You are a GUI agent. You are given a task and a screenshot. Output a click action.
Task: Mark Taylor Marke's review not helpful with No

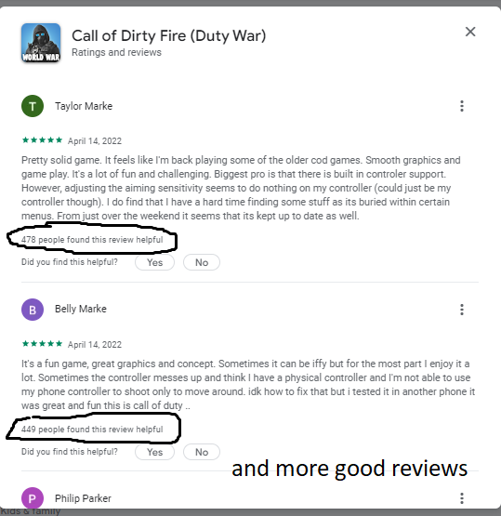click(202, 262)
